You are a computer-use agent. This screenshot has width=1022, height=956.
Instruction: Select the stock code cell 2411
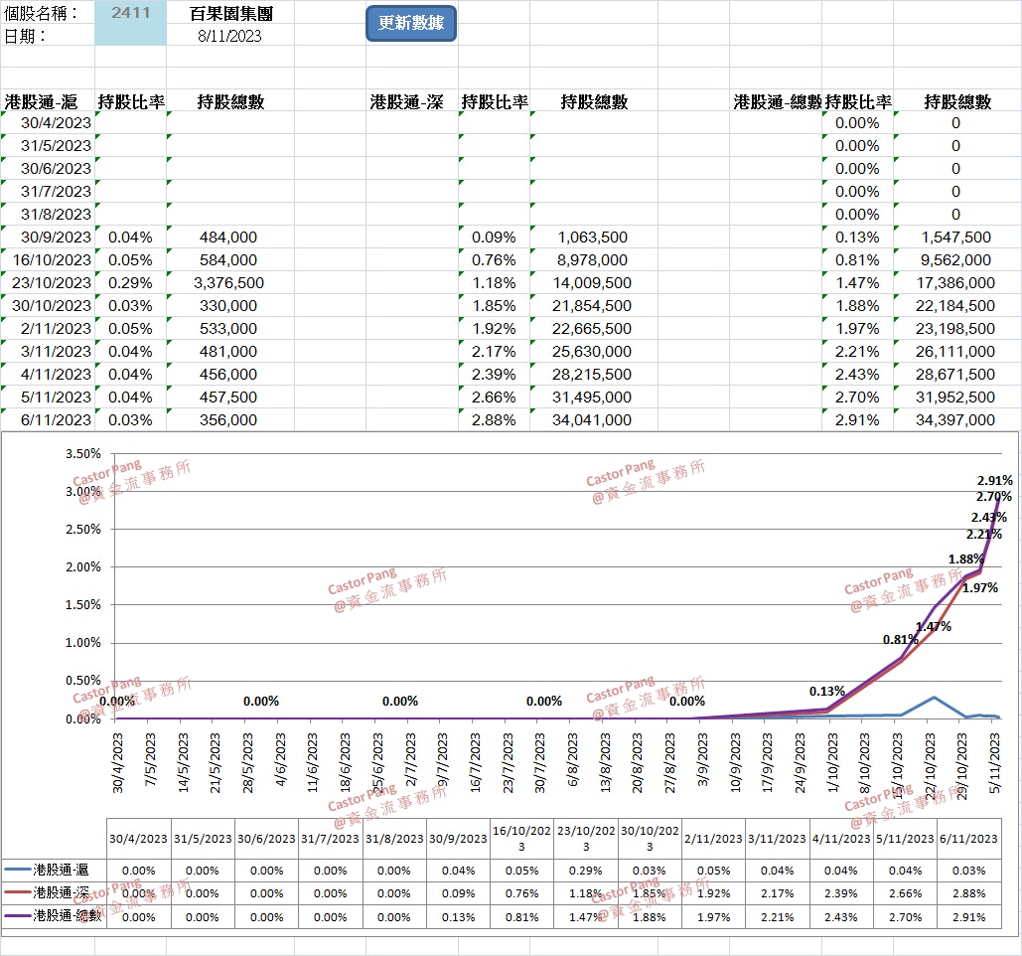click(x=130, y=13)
